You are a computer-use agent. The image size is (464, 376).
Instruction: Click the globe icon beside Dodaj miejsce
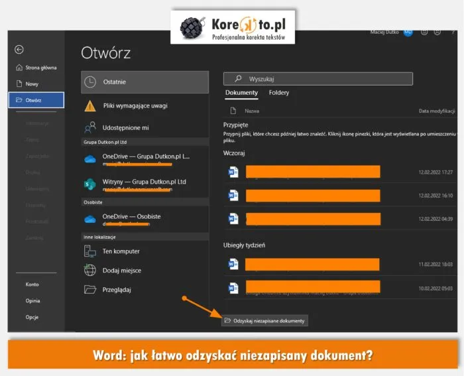click(x=90, y=270)
